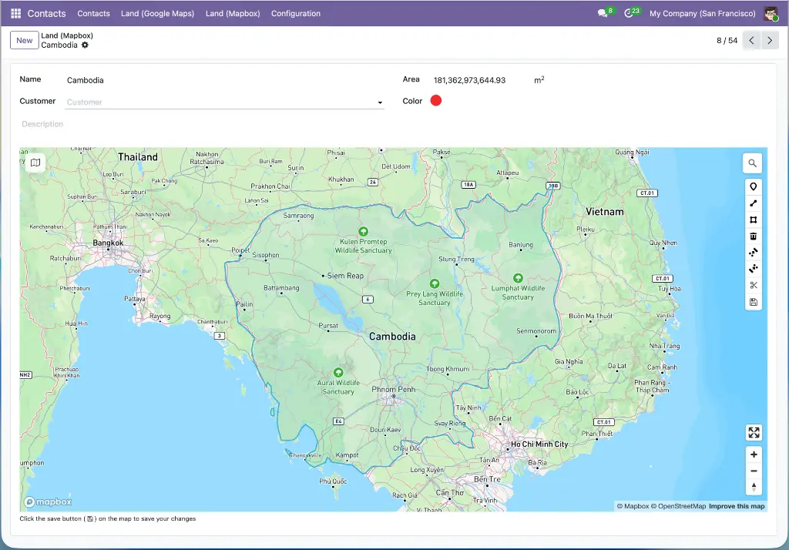Open the user avatar menu

click(x=771, y=14)
